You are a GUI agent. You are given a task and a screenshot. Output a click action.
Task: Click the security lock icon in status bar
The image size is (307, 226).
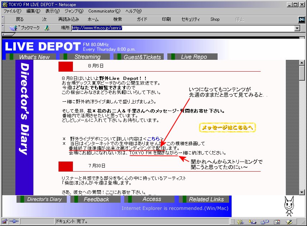point(5,221)
